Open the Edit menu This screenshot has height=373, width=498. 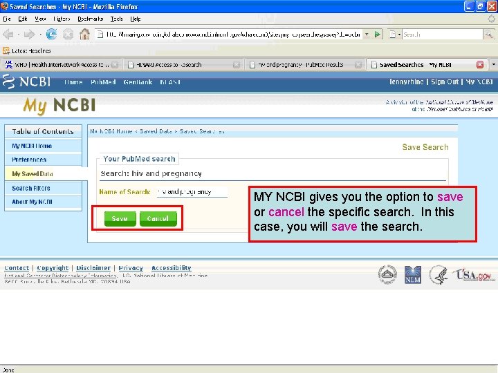(23, 19)
